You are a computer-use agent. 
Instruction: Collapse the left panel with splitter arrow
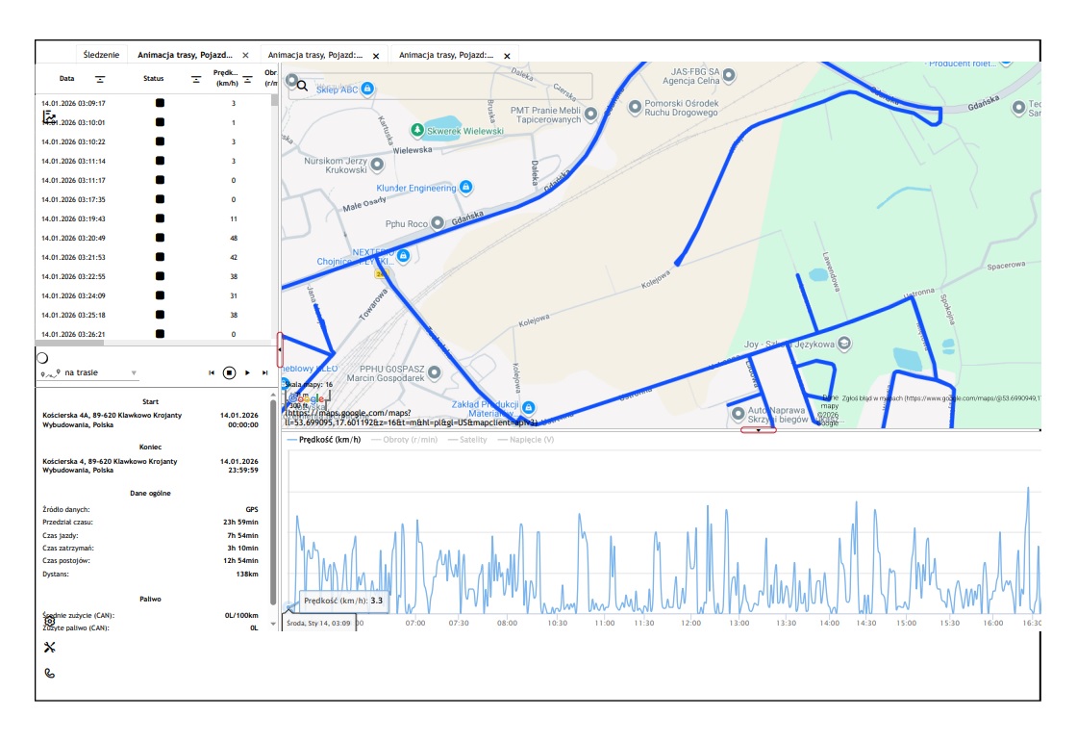280,349
